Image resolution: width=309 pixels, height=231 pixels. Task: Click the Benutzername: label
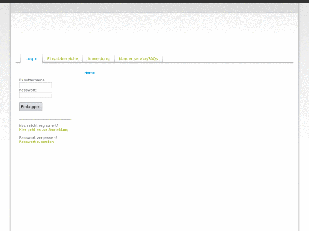(x=32, y=80)
